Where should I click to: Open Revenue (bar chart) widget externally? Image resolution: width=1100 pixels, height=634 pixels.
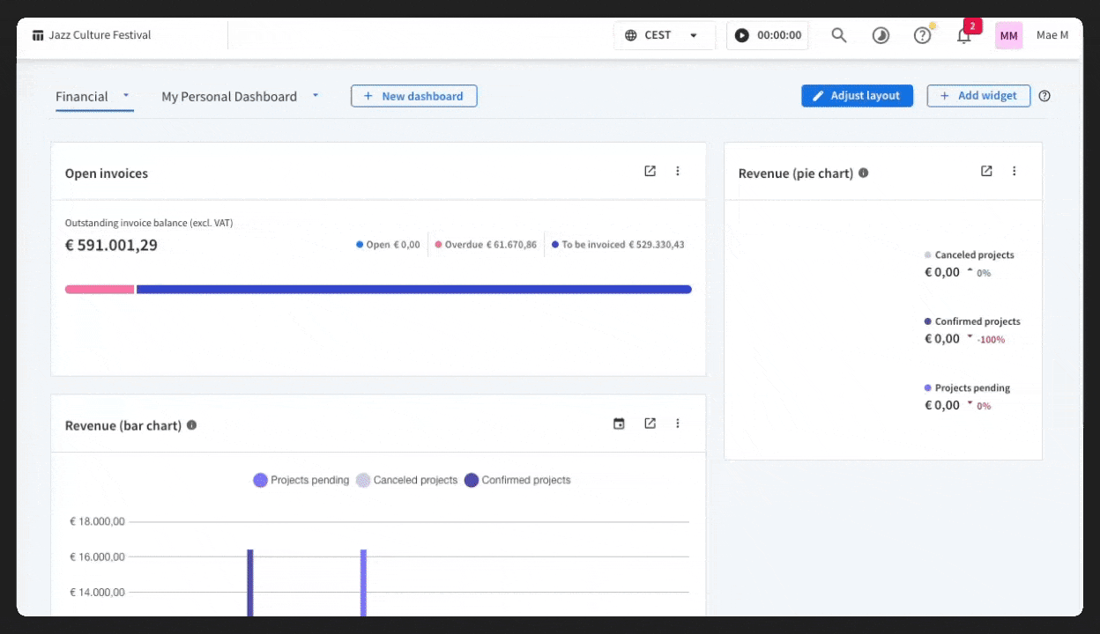click(650, 424)
